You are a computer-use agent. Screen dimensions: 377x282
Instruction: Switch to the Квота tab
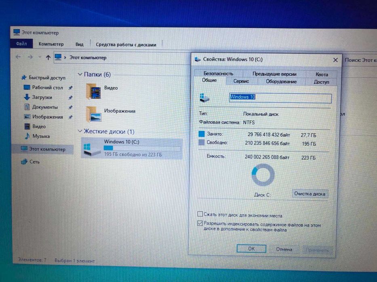(322, 75)
